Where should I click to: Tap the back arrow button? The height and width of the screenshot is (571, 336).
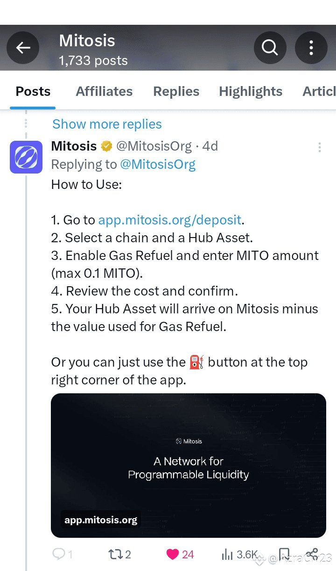click(23, 47)
